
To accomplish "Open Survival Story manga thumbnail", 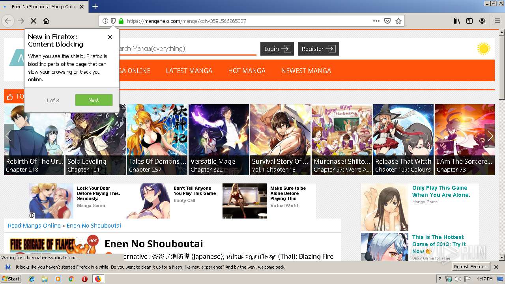I will (280, 140).
